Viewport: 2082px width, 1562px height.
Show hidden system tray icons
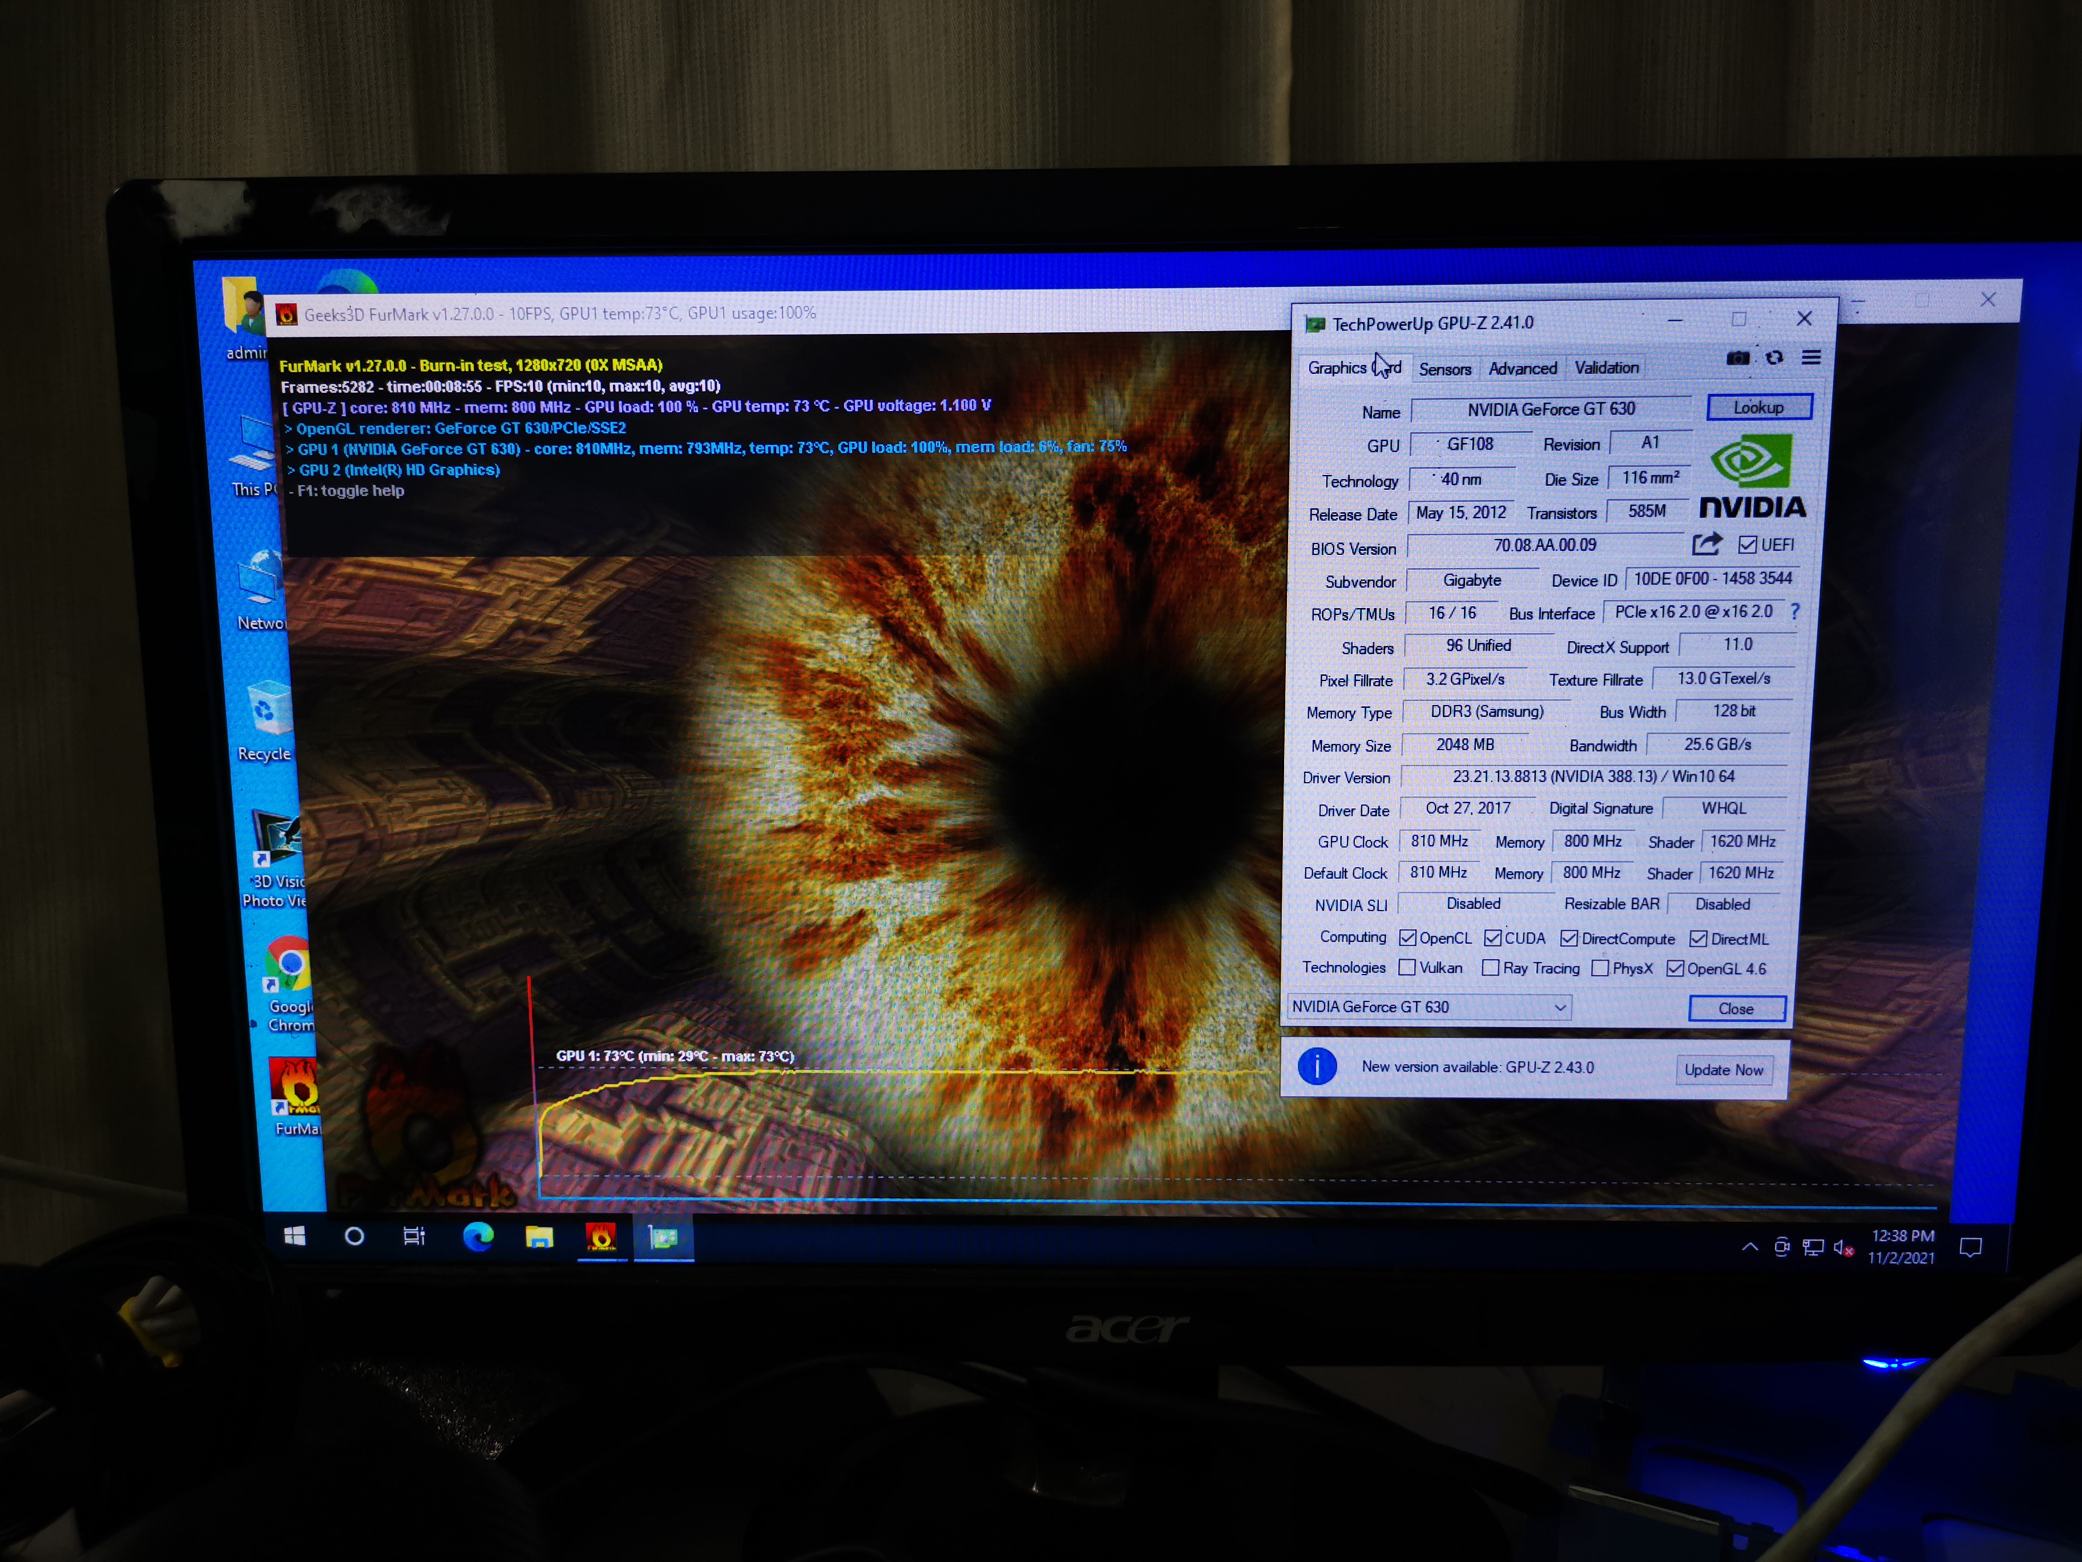click(1750, 1247)
